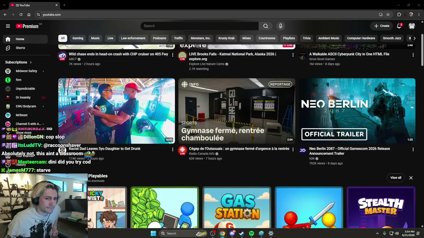
Task: Open the Chrome profile avatar
Action: coord(411,15)
